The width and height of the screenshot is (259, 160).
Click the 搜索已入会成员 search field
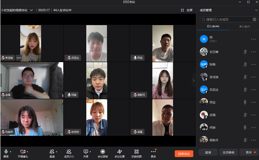(x=228, y=19)
